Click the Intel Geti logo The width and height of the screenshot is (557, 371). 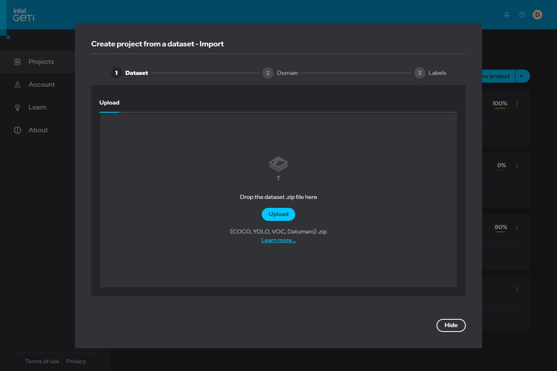coord(24,15)
